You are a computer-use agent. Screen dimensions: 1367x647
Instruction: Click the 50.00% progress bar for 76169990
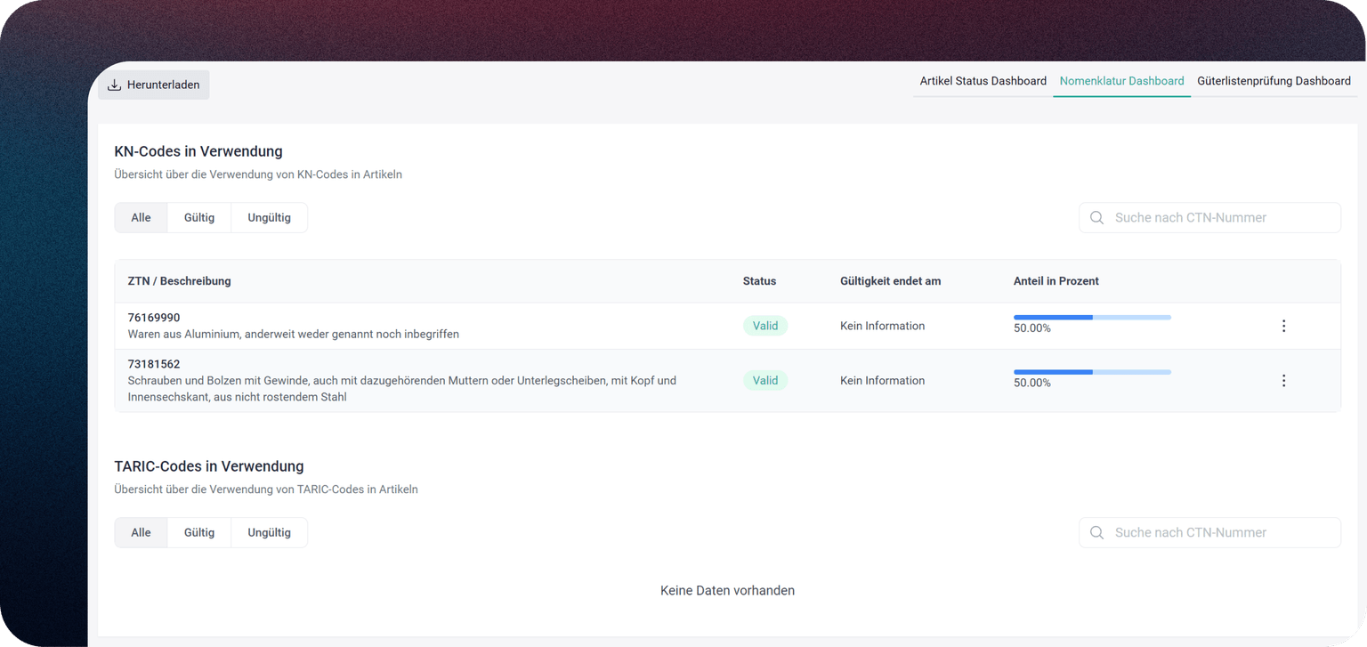click(x=1090, y=317)
